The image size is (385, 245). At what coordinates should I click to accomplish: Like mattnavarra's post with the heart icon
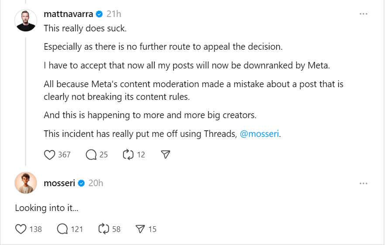(49, 155)
